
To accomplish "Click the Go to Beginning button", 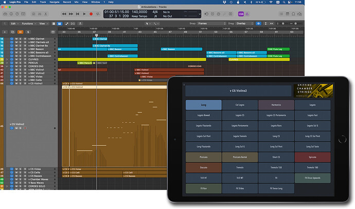I will coord(77,13).
